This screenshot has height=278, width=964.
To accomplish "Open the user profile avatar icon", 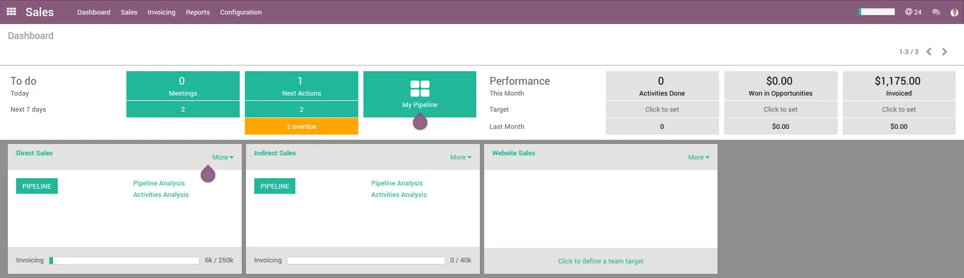I will click(954, 12).
